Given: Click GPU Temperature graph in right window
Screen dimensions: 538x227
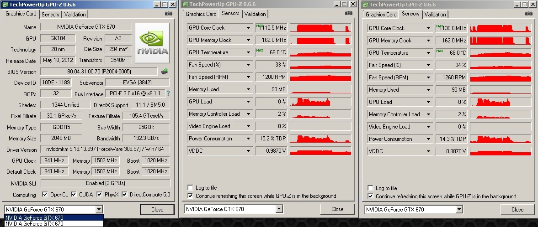Looking at the screenshot, I should click(501, 53).
